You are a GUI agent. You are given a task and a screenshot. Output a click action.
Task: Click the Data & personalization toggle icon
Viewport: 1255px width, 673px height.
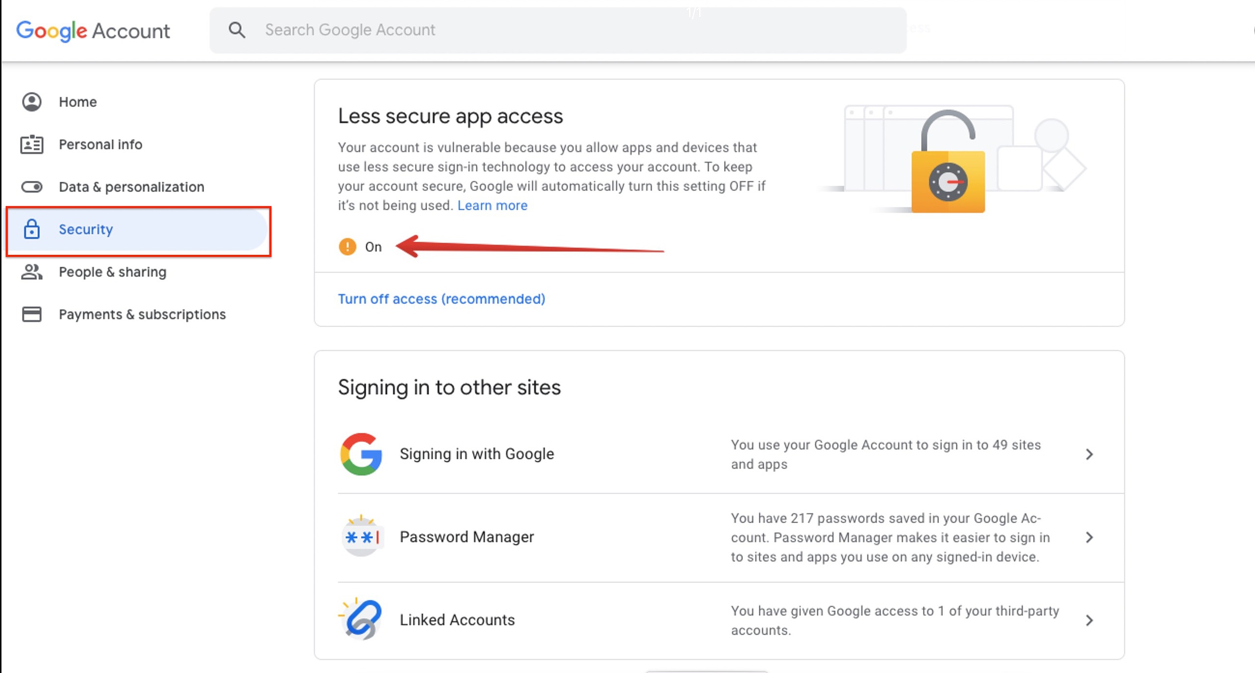(32, 187)
